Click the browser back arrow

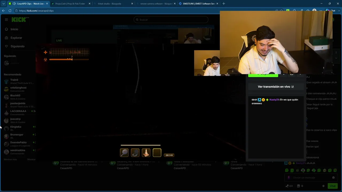click(x=3, y=11)
